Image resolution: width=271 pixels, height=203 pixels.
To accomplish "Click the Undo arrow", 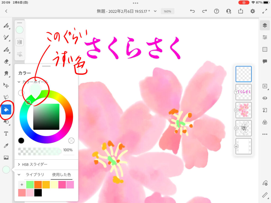I will tap(192, 11).
